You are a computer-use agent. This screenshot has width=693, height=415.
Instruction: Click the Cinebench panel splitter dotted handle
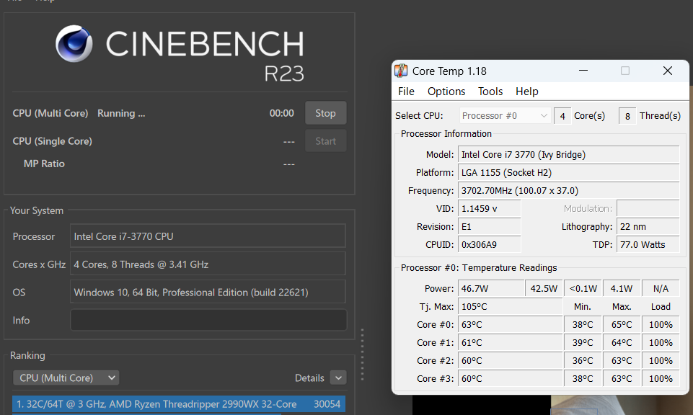362,354
